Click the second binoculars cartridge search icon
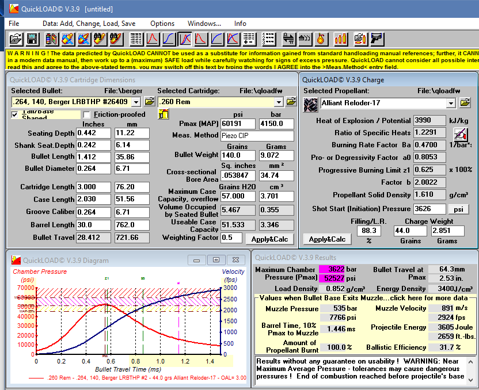This screenshot has height=390, width=479. pyautogui.click(x=116, y=39)
